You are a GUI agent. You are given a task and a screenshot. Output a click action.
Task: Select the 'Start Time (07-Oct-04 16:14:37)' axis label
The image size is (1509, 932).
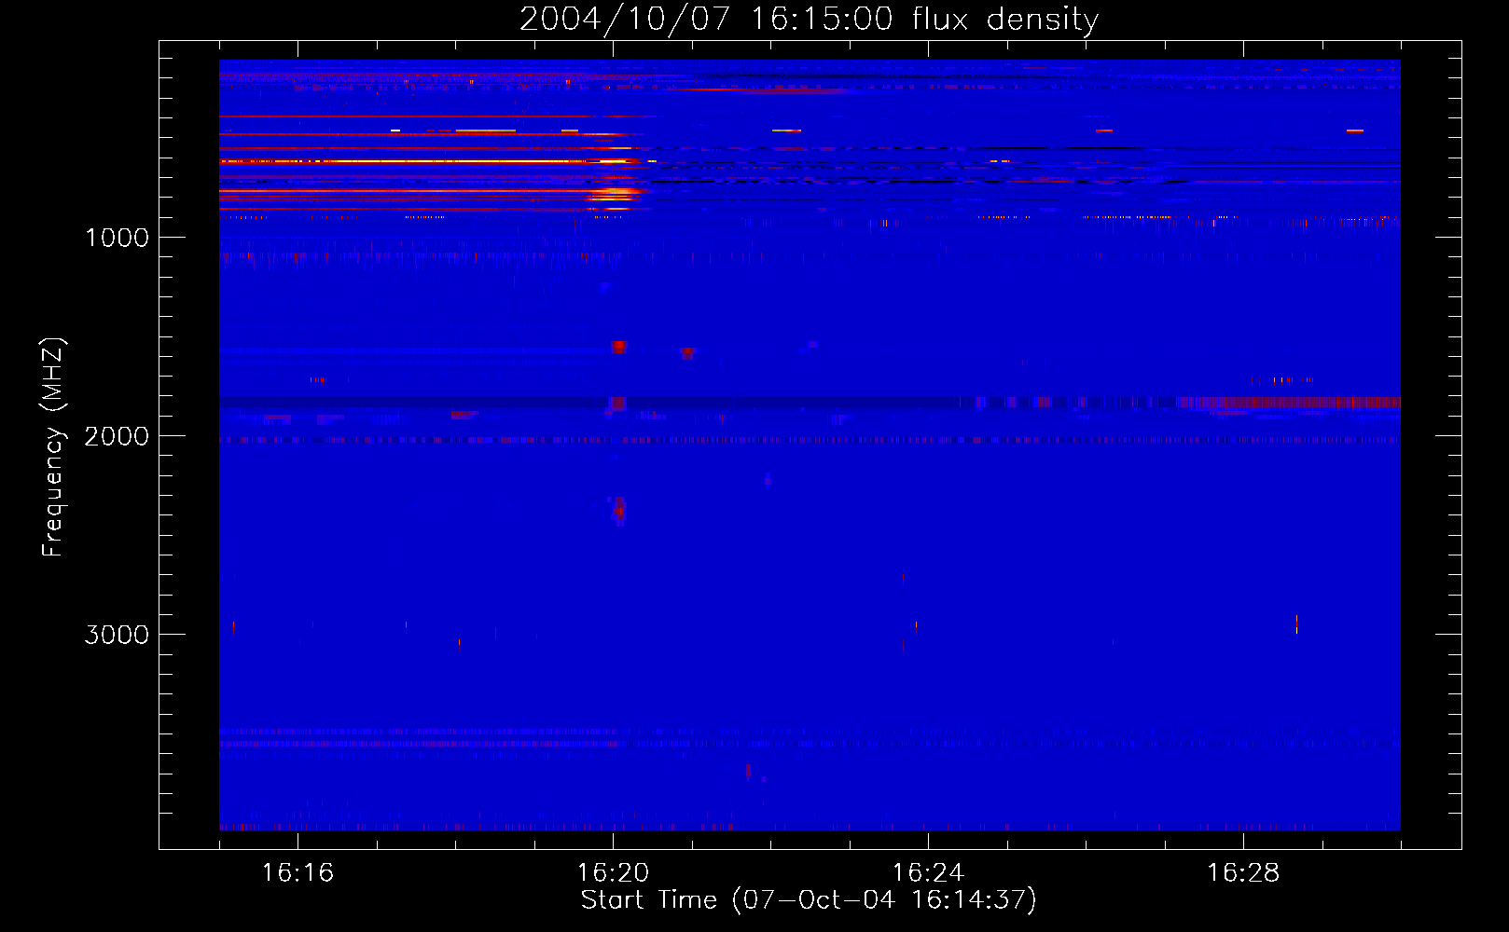pyautogui.click(x=809, y=900)
